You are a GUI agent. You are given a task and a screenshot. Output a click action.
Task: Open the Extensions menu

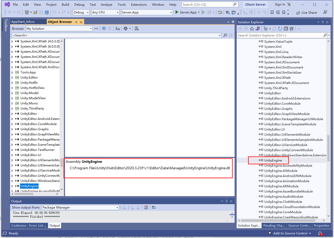pyautogui.click(x=139, y=4)
